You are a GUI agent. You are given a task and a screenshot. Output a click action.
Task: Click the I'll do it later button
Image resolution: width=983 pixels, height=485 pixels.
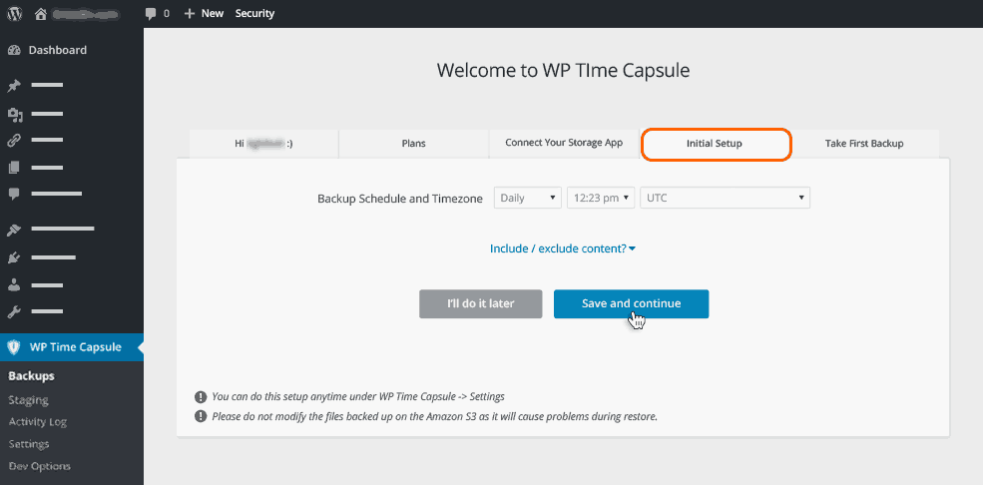pos(481,304)
